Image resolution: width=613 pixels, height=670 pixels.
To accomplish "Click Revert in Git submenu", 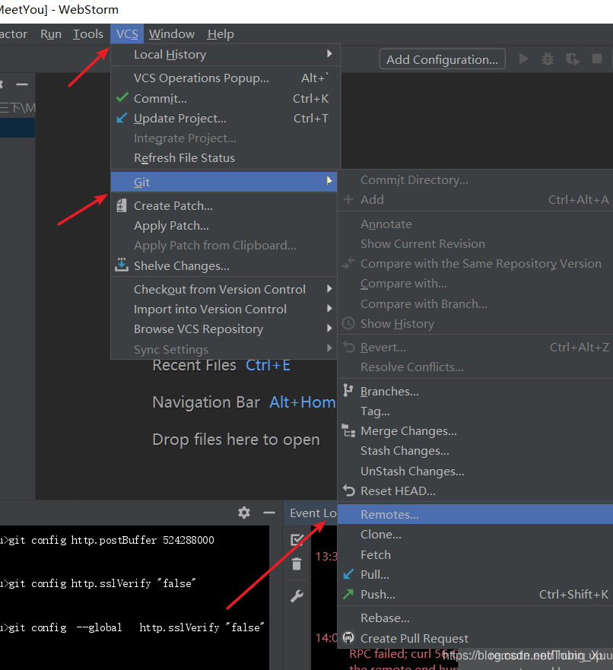I will click(475, 348).
